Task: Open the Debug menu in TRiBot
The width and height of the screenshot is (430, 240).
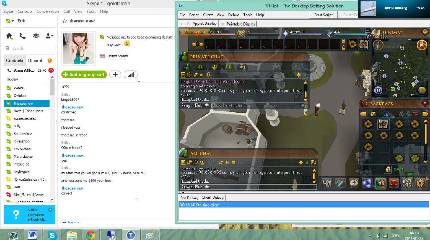Action: click(234, 15)
